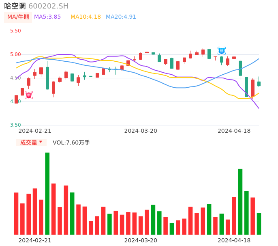
Task: Click stock code 600202.SH
Action: 48,6
